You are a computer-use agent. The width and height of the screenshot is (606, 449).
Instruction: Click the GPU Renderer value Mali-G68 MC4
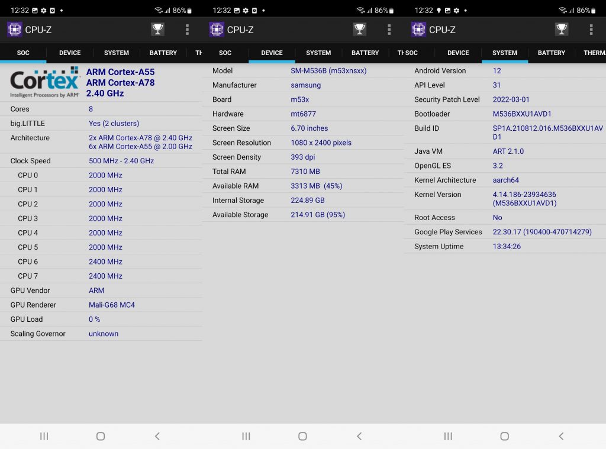pos(112,305)
